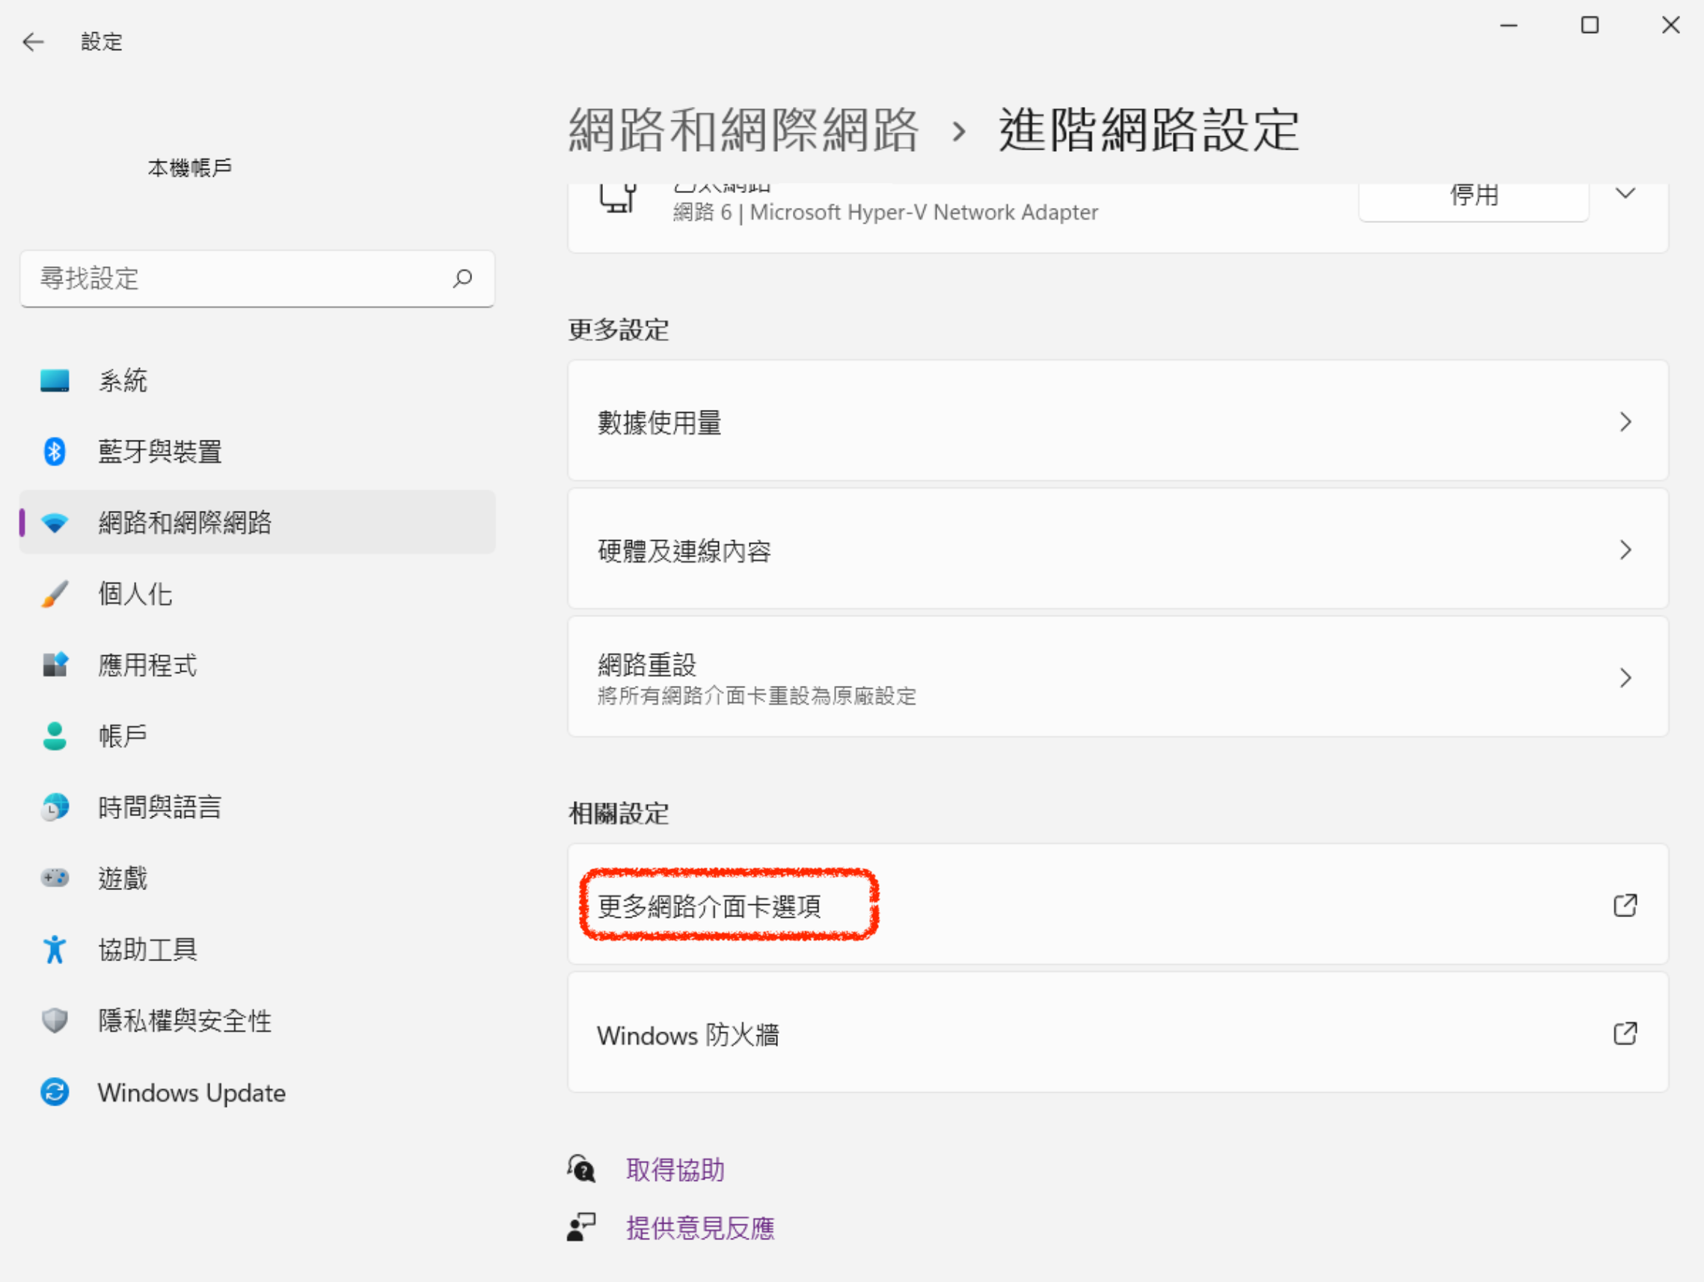Click external link icon of Windows 防火牆
The width and height of the screenshot is (1704, 1282).
(x=1625, y=1033)
